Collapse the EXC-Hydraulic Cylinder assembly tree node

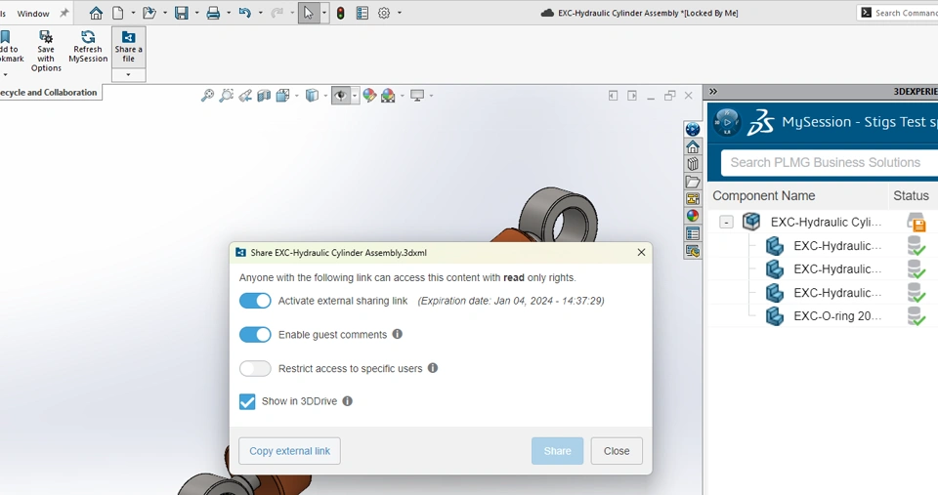tap(726, 223)
